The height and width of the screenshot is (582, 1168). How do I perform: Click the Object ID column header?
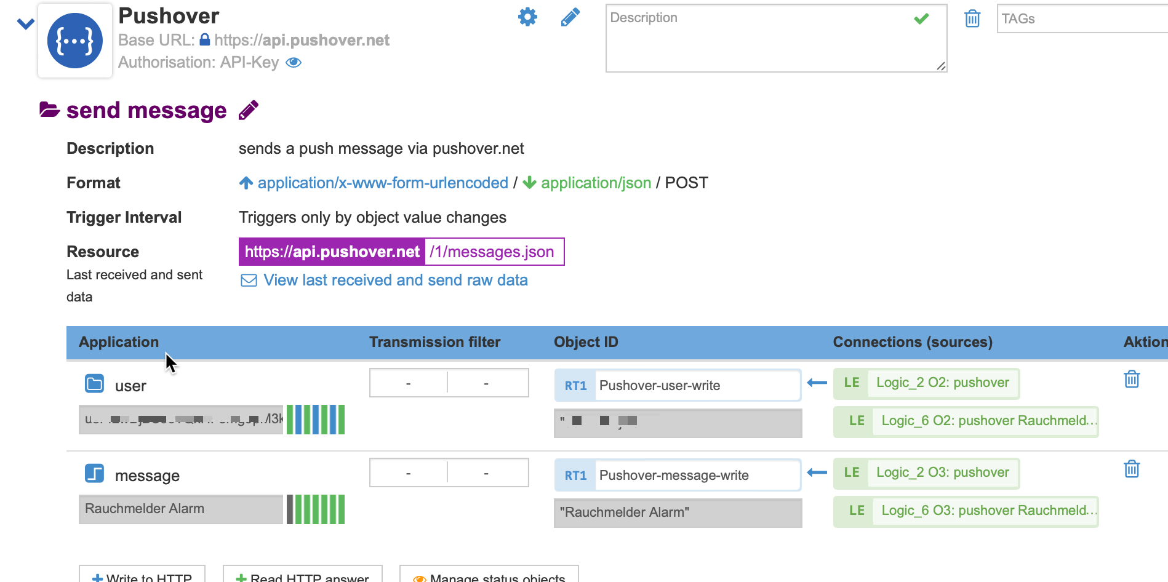coord(586,342)
